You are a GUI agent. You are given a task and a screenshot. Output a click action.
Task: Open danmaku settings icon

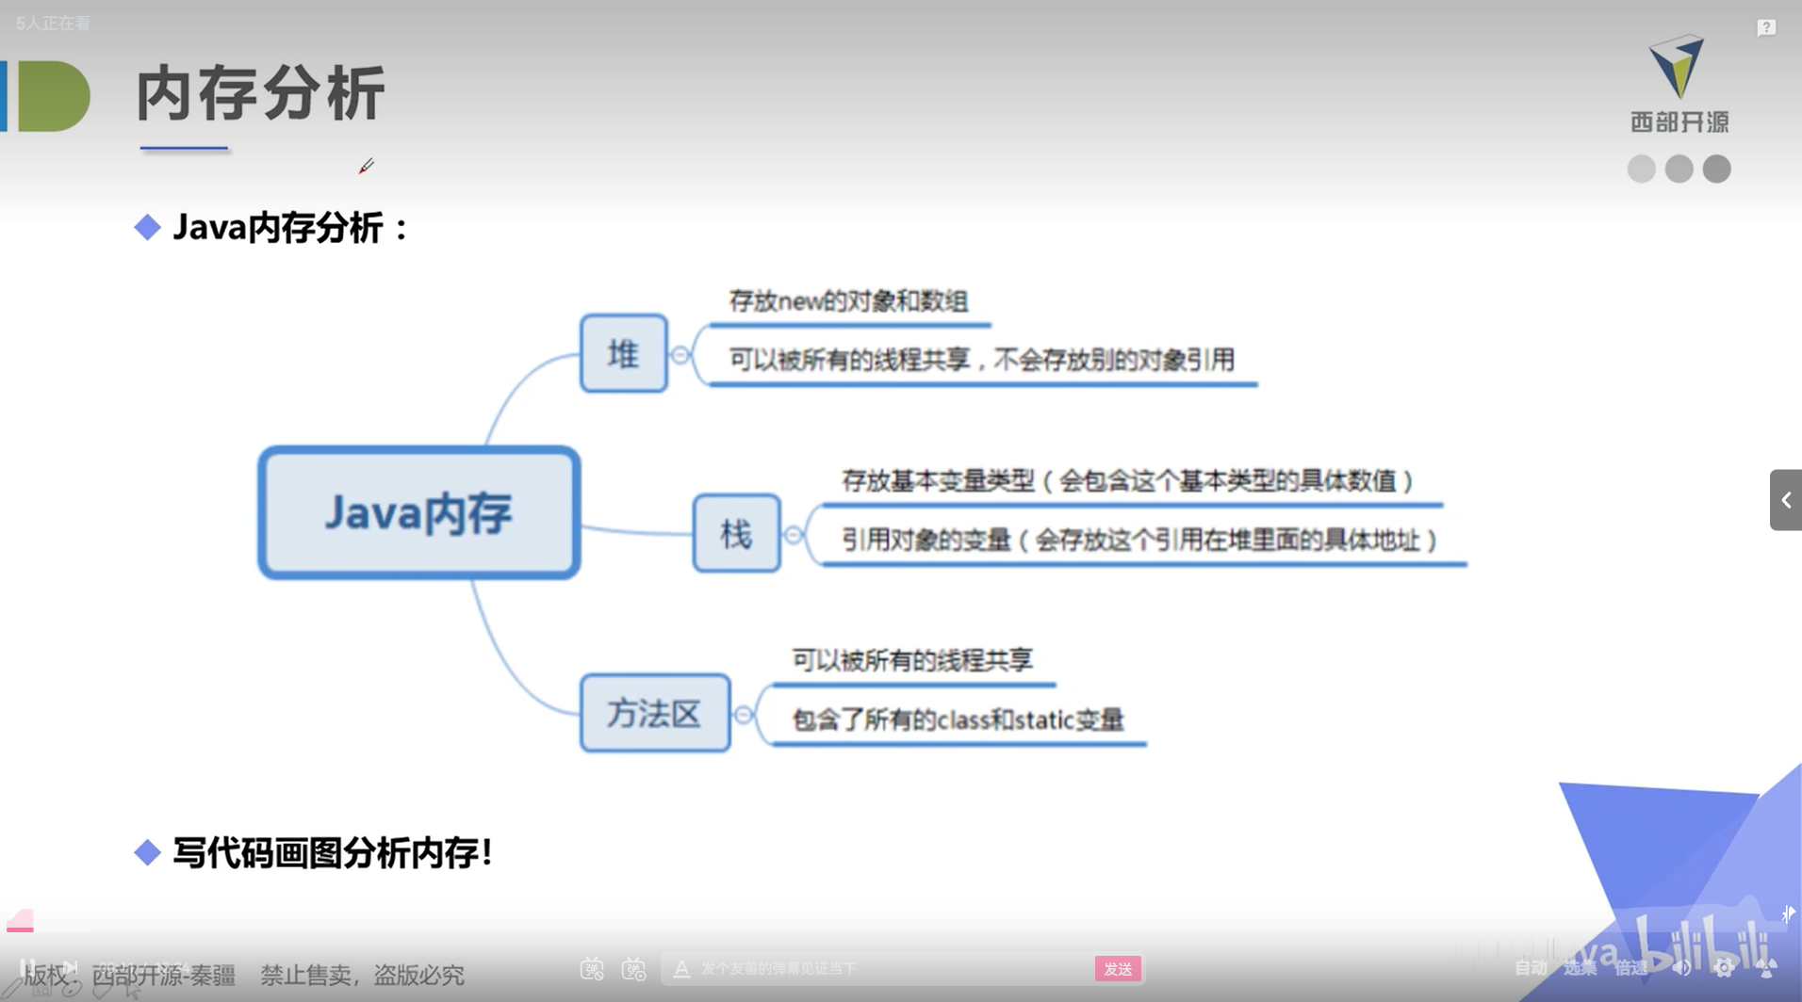[634, 968]
